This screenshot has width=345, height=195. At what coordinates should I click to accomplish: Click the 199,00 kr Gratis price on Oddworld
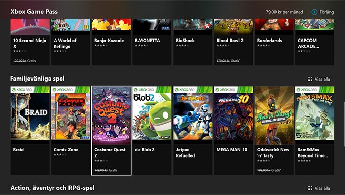(x=269, y=170)
